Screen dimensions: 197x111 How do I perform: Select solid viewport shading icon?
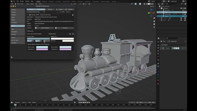149,4
